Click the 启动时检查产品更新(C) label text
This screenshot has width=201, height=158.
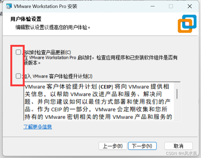(x=47, y=52)
